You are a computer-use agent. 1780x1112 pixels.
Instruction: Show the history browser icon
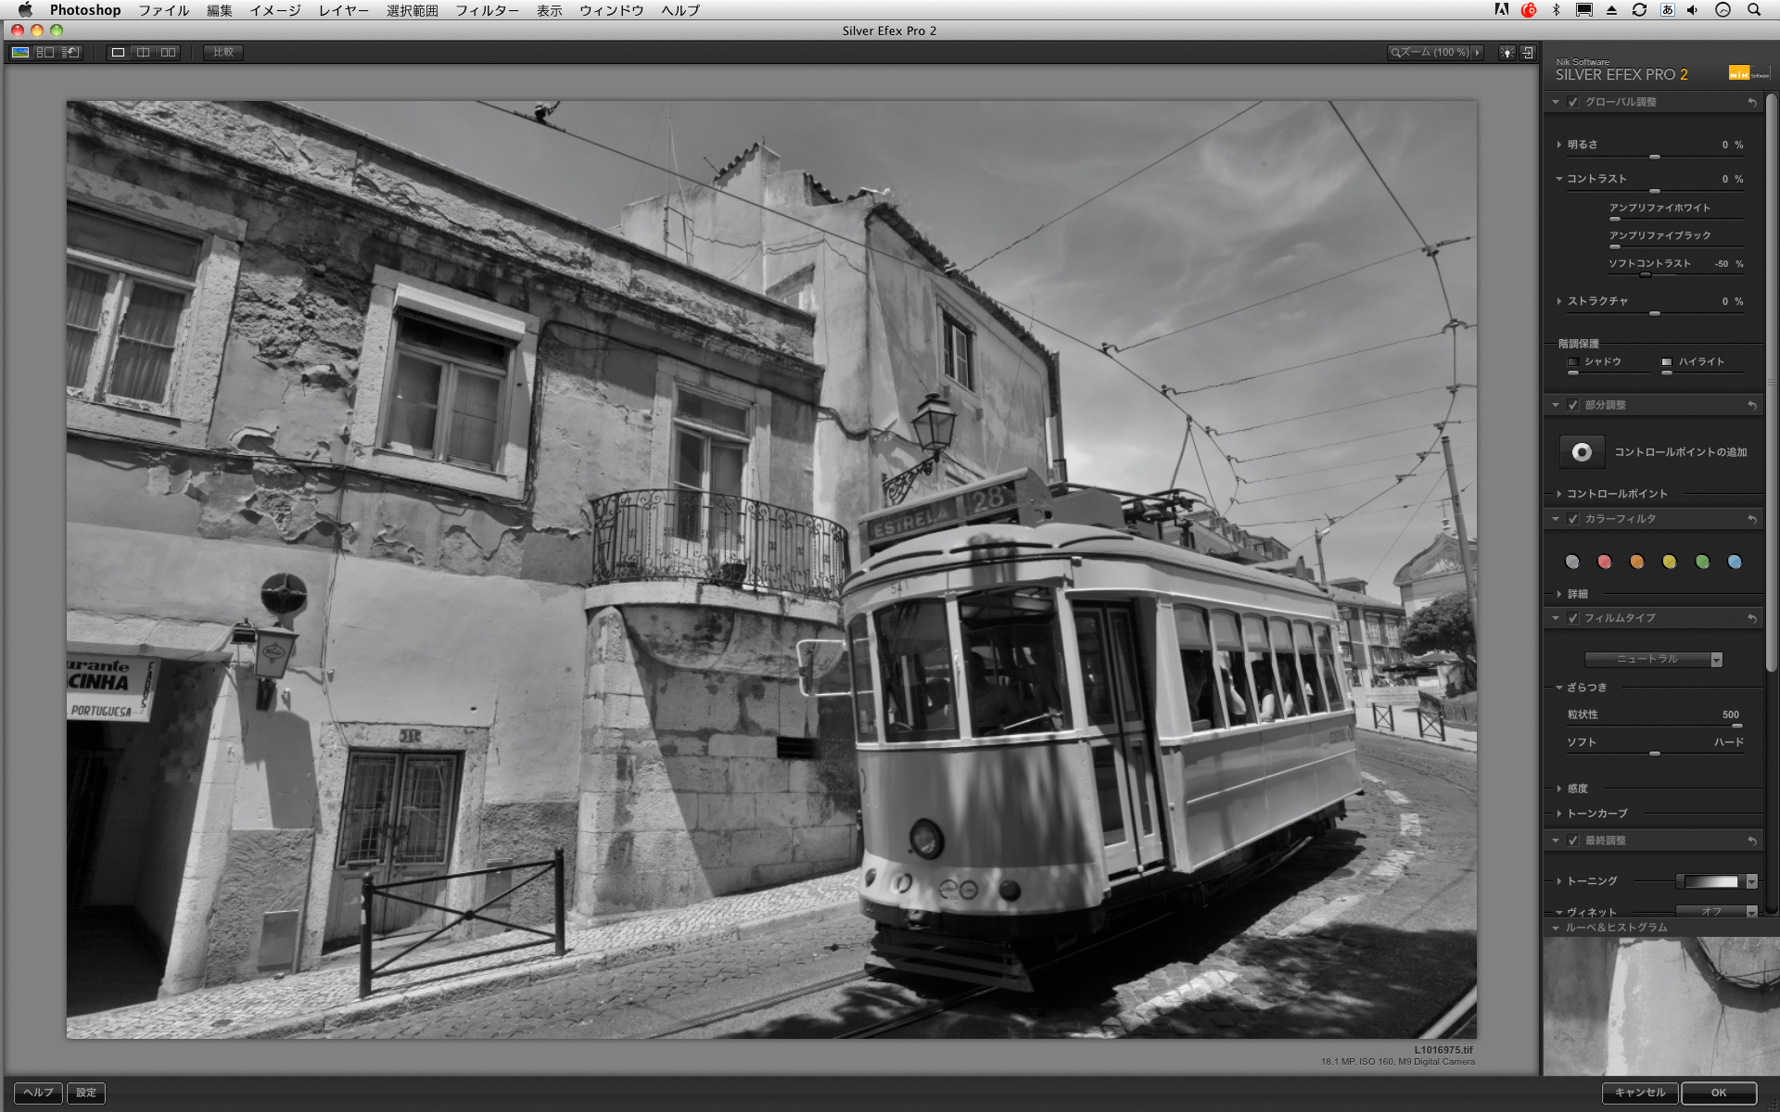coord(70,53)
